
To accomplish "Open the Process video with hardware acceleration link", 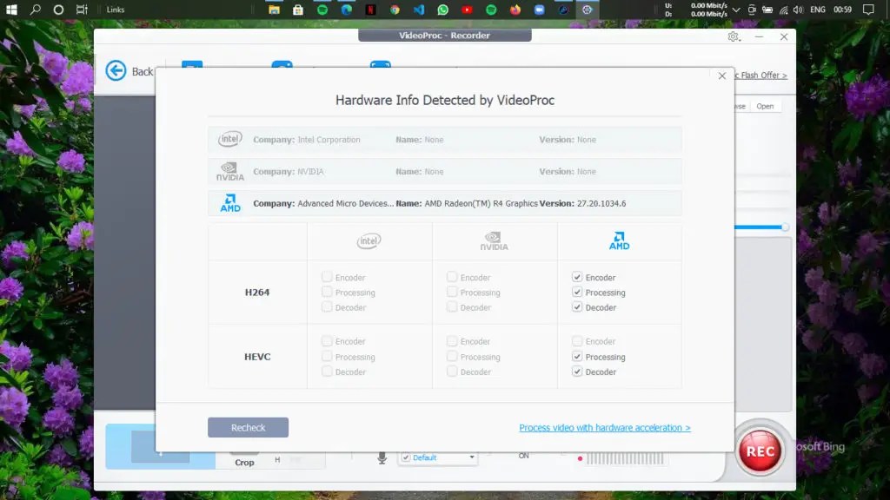I will pos(605,427).
